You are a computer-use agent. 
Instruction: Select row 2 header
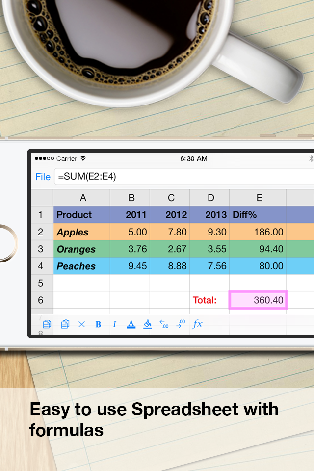tap(42, 232)
